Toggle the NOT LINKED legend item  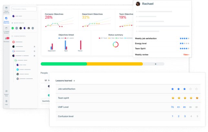pyautogui.click(x=69, y=38)
